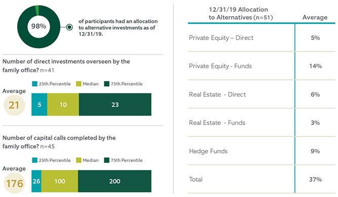Click the teal bar segment labeled 5
Viewport: 338px width, 197px height.
pos(40,105)
